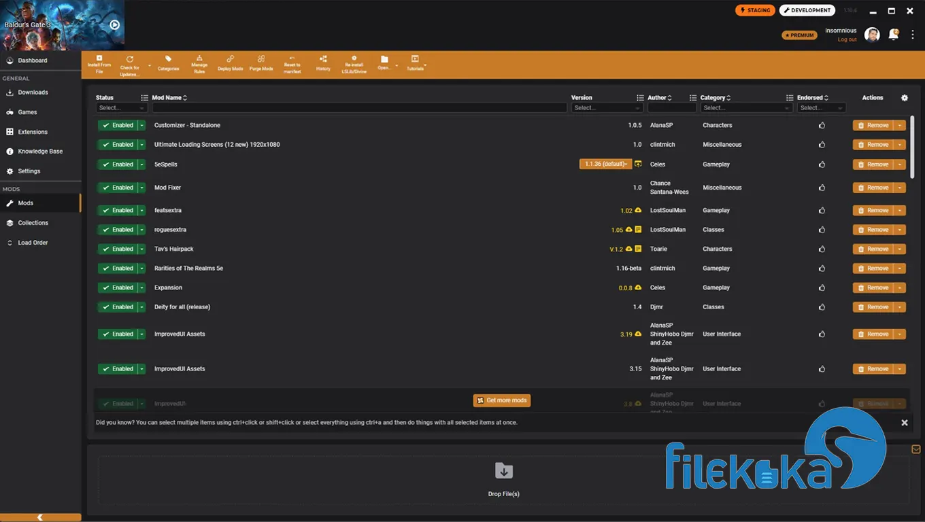Viewport: 925px width, 522px height.
Task: Expand Remove action dropdown for Customizer - Standalone
Action: pos(900,125)
